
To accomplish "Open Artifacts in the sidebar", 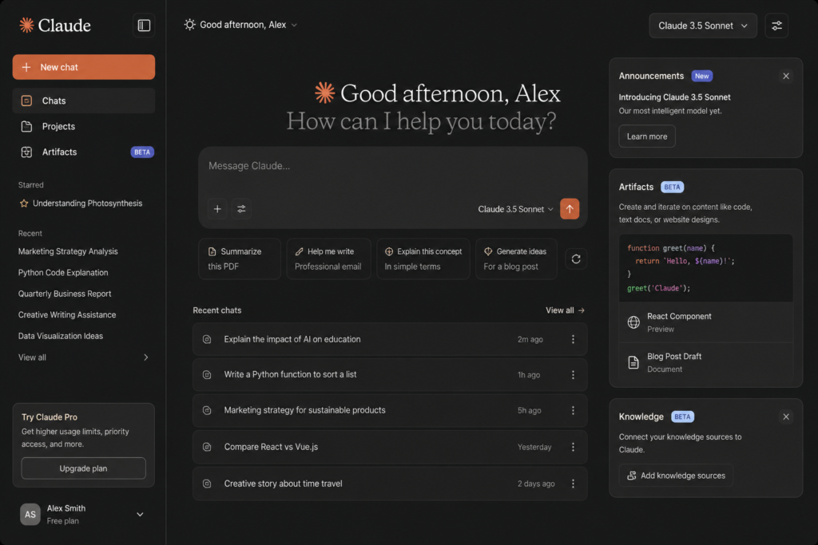I will tap(83, 152).
